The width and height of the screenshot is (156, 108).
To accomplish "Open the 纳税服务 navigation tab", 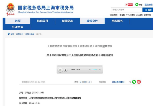I will click(117, 21).
